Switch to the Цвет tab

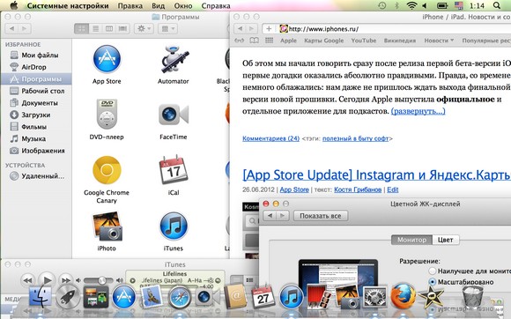[x=446, y=240]
